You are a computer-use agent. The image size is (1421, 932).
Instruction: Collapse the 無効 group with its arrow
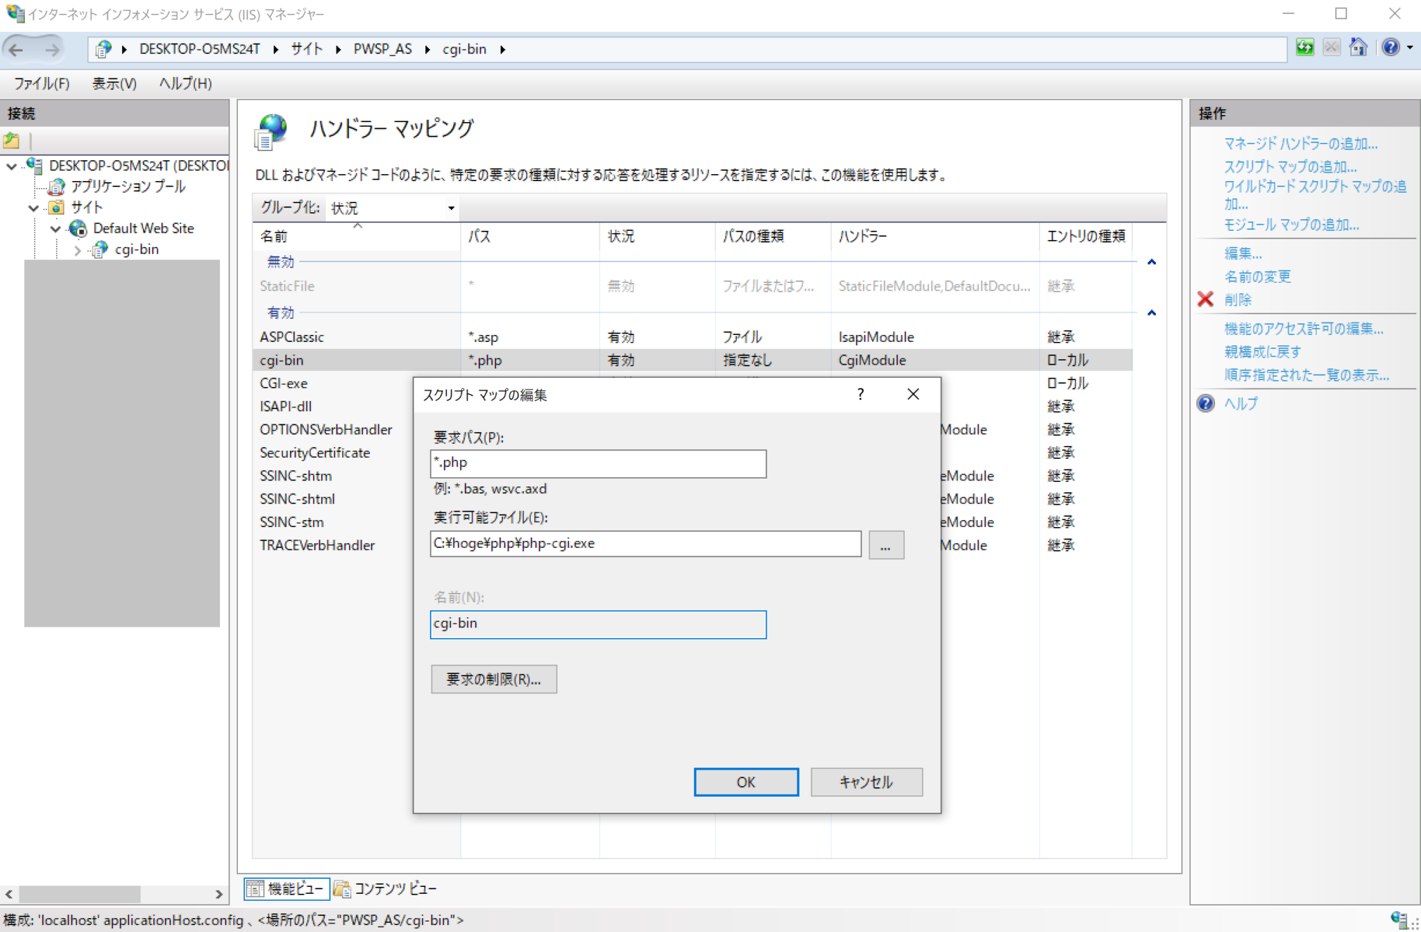coord(1151,262)
